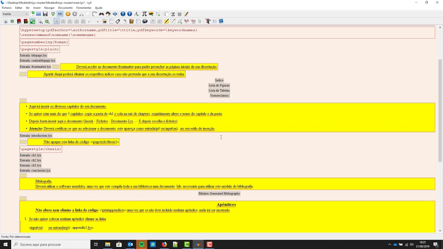Insert math formula using the pi icon
The height and width of the screenshot is (249, 443).
coord(144,14)
